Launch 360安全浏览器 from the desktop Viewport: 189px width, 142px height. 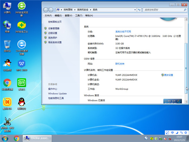pos(22,9)
